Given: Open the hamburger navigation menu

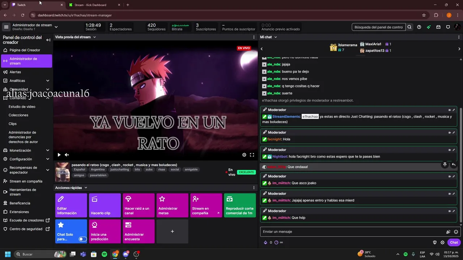Looking at the screenshot, I should 6,27.
